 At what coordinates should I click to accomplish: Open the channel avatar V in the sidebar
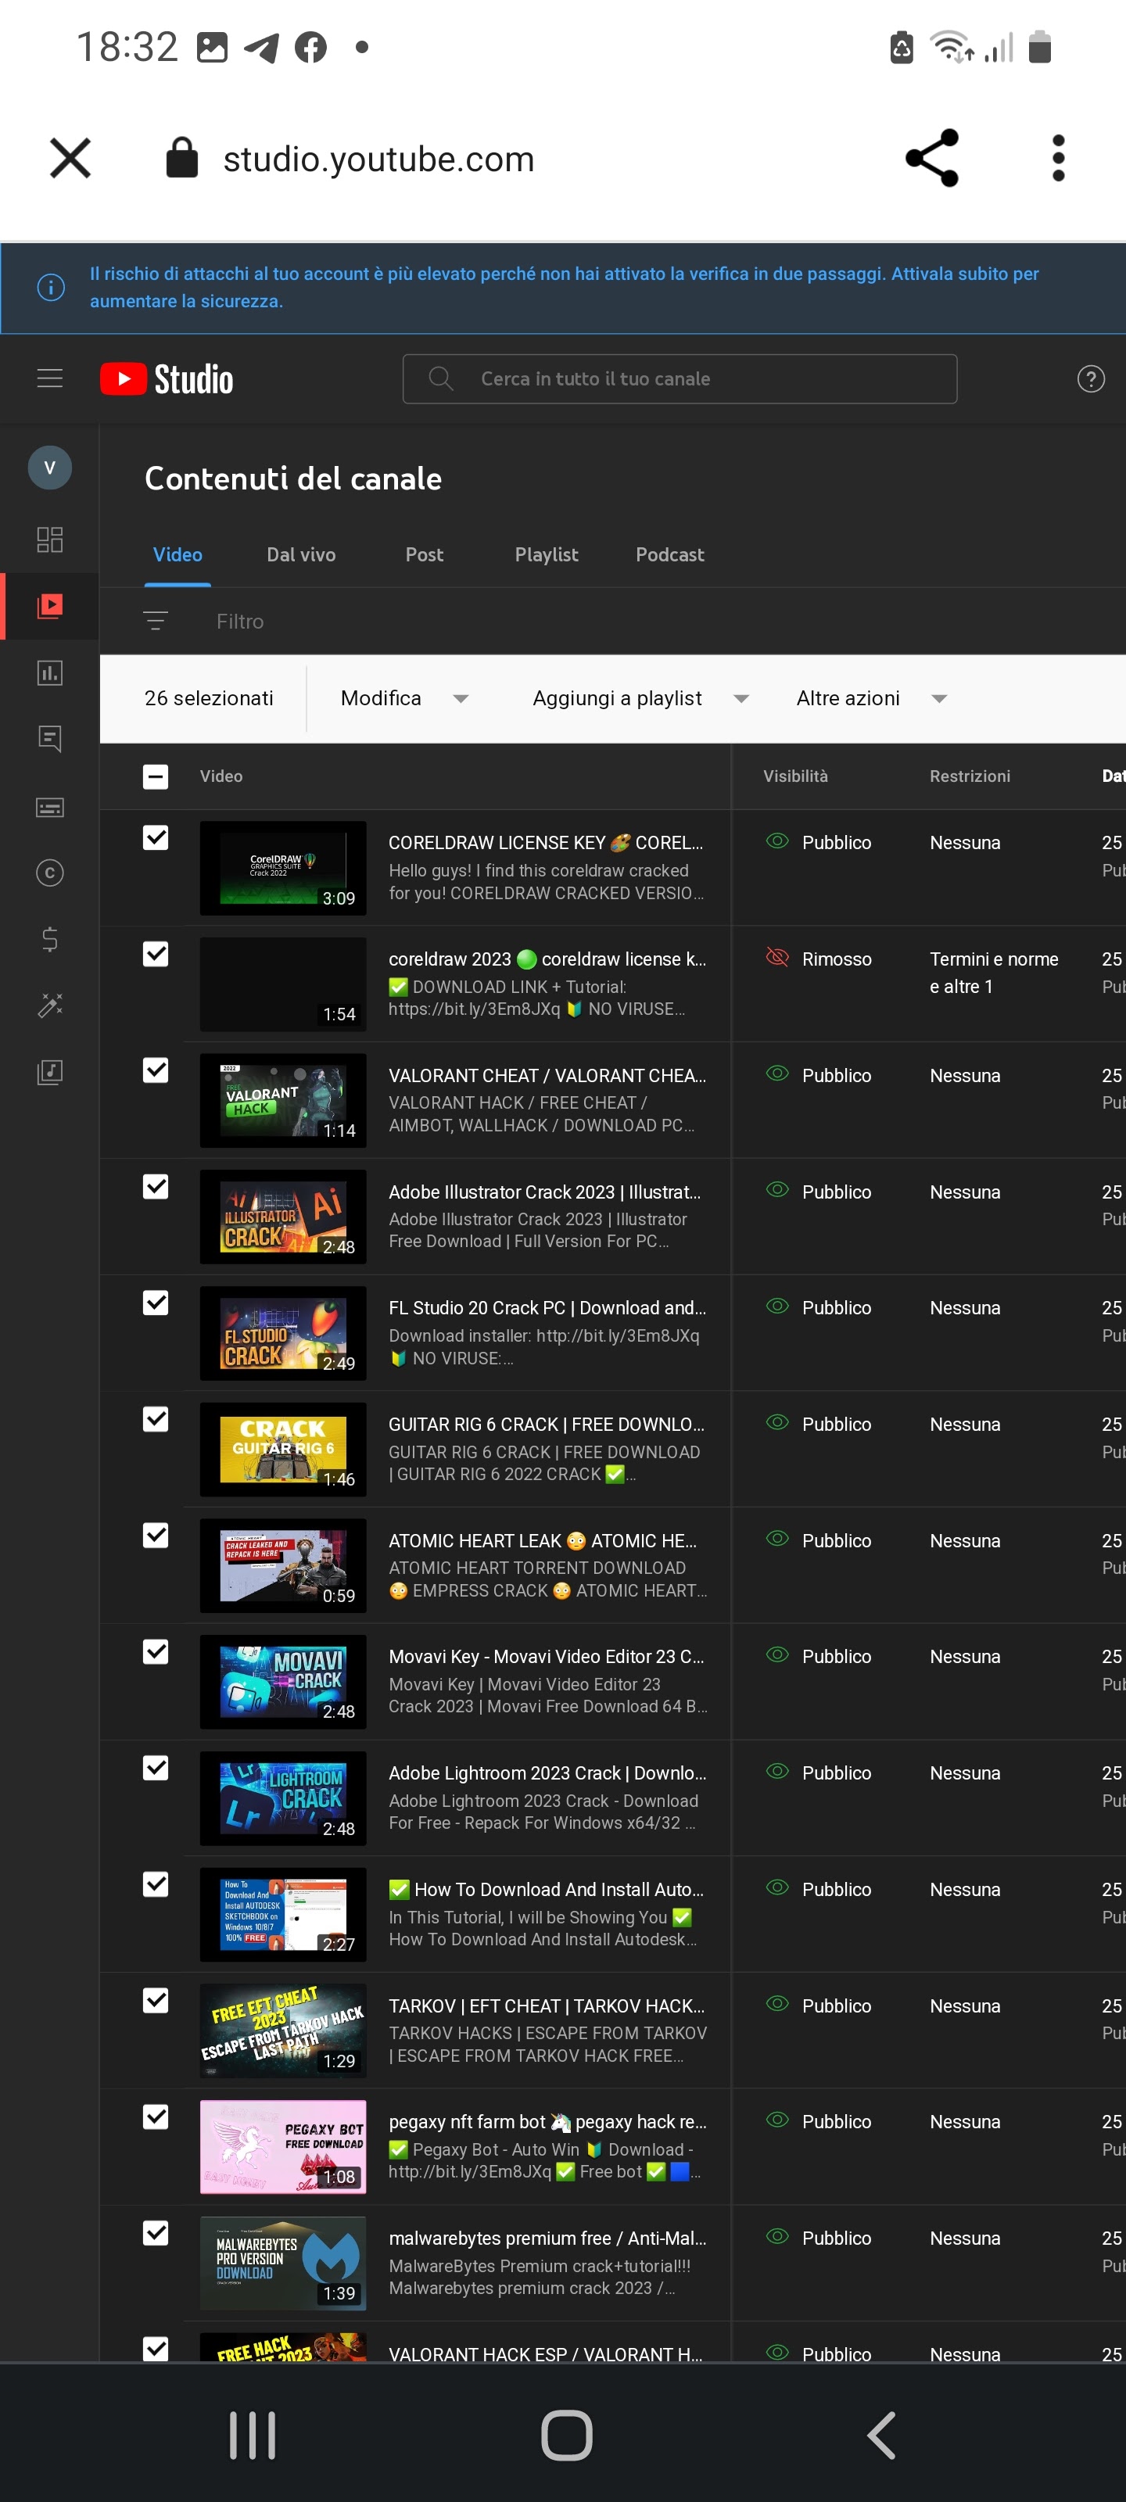(49, 468)
